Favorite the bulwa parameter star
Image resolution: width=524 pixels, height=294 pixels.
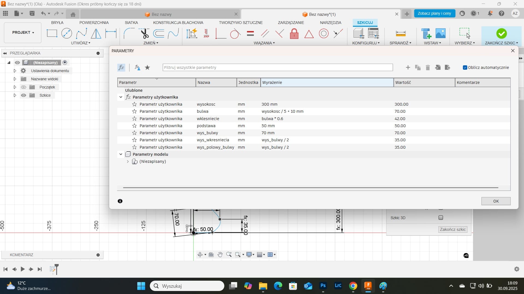[134, 111]
